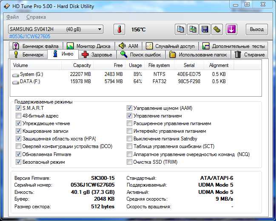276x221 pixels.
Task: Click the ATA/ATAPI-6 standard value
Action: 217,178
